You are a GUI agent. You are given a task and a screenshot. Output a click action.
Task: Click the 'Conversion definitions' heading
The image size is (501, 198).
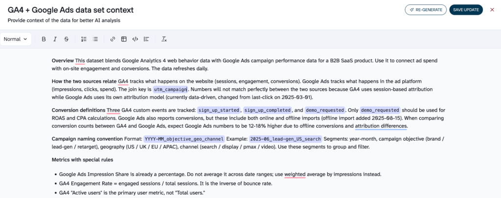pos(79,110)
